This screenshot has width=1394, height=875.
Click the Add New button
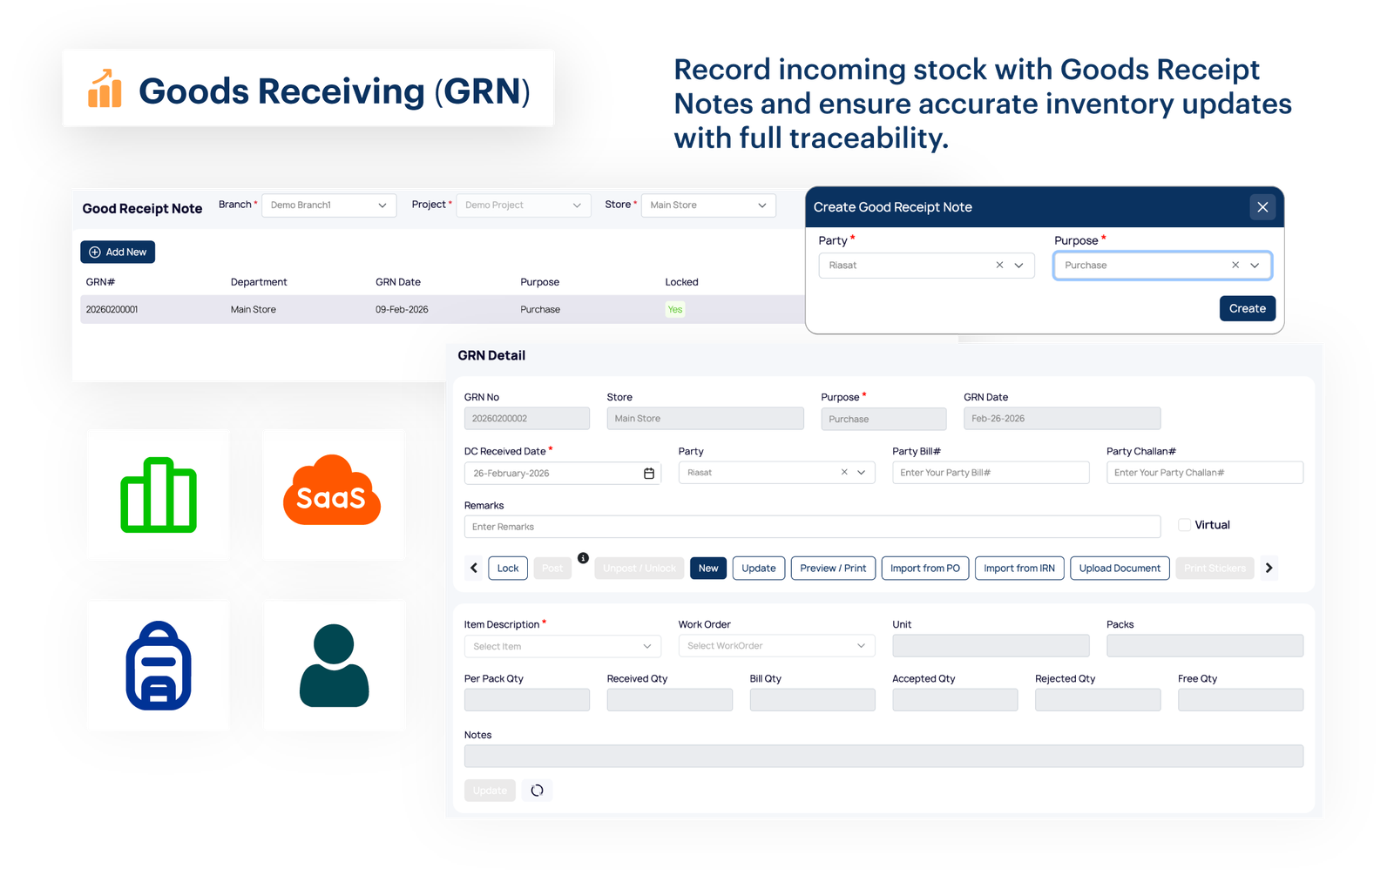click(117, 252)
